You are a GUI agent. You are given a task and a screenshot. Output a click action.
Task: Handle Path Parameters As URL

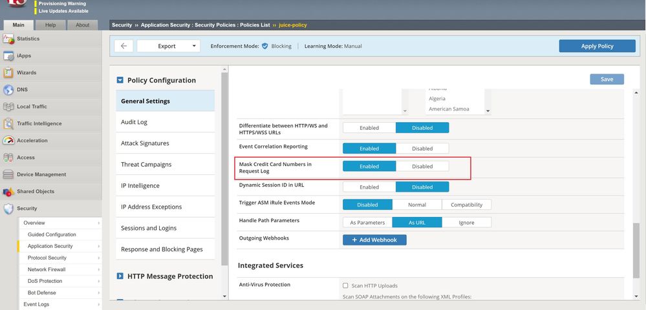coord(417,222)
